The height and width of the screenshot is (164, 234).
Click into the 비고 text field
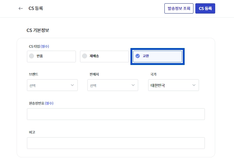tap(115, 143)
